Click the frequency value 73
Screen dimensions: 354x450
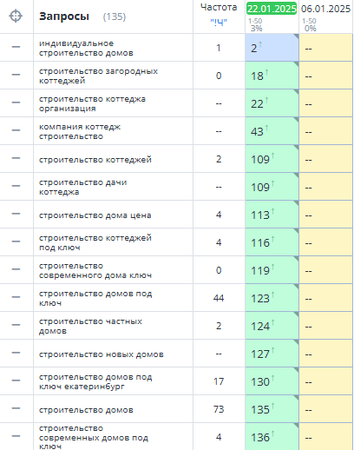click(x=219, y=409)
